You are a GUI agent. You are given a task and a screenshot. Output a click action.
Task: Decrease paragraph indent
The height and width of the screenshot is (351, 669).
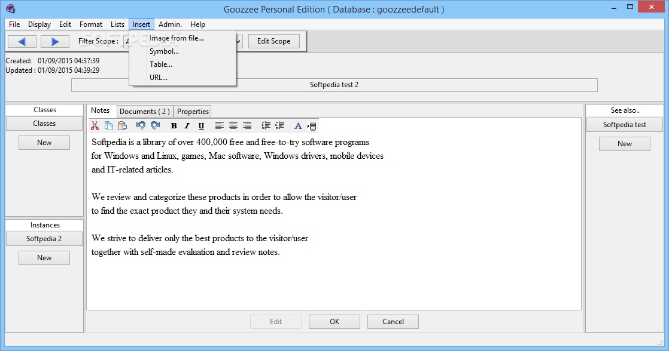click(x=279, y=125)
